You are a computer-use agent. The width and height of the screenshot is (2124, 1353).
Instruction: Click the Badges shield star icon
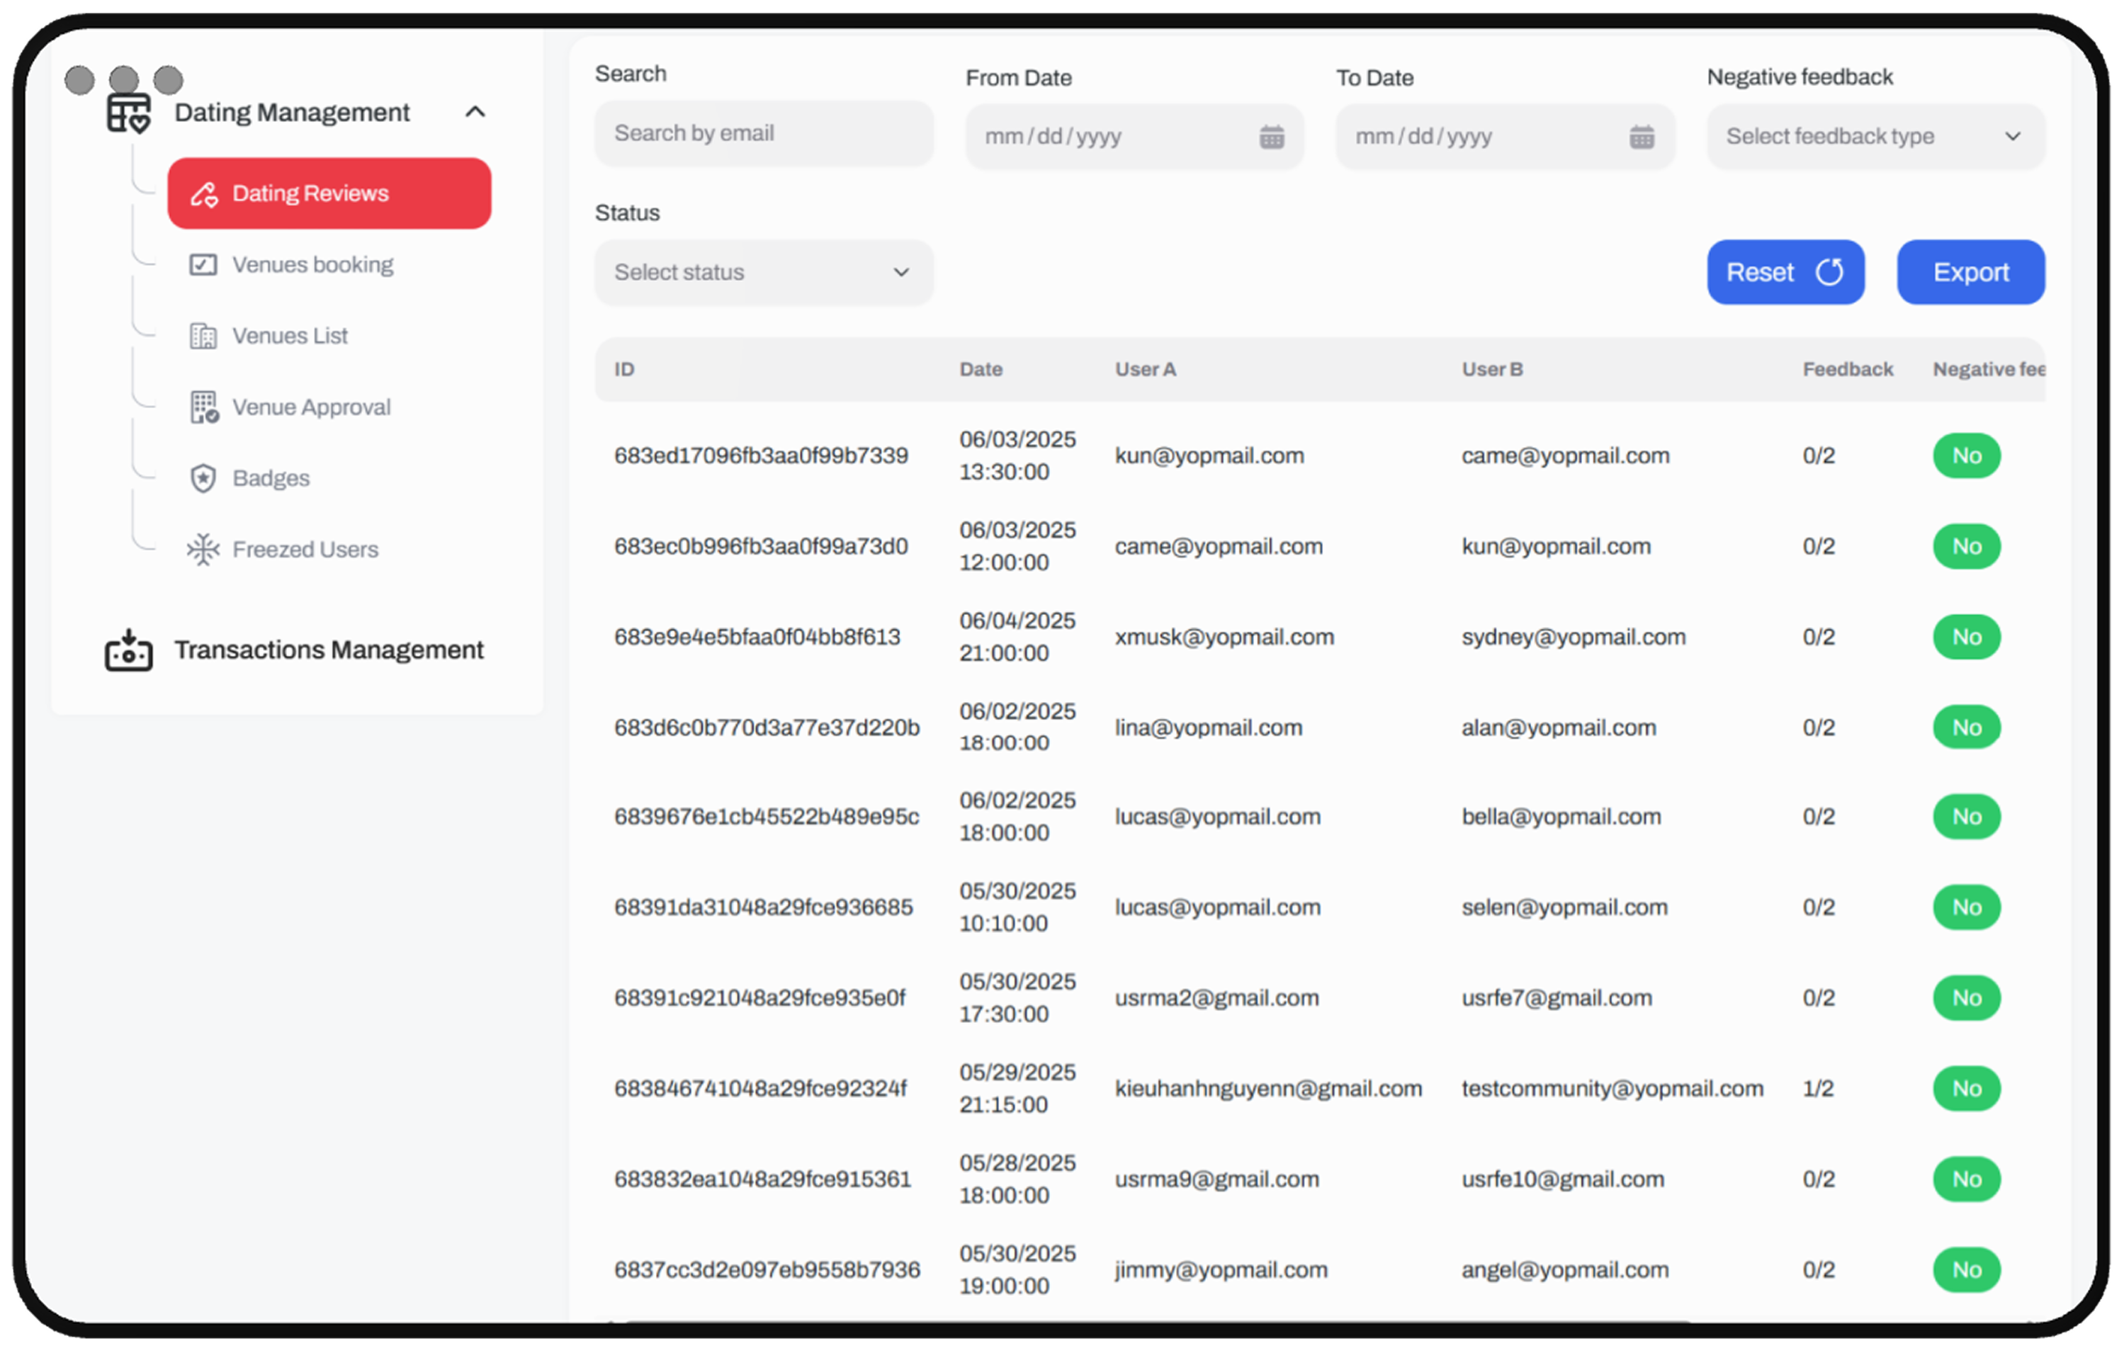pos(203,478)
